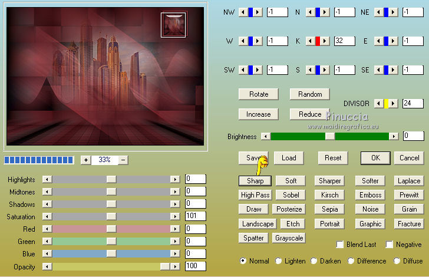Decrease the SW value with left arrow
This screenshot has height=277, width=429.
(243, 70)
